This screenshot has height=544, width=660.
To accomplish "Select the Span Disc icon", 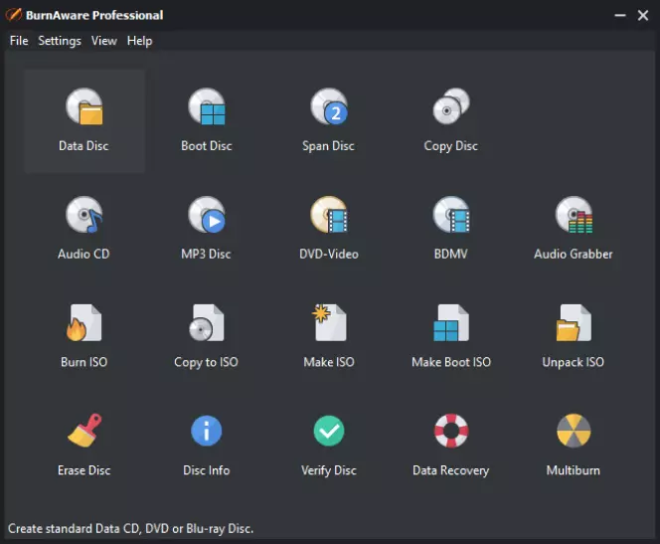I will (329, 107).
